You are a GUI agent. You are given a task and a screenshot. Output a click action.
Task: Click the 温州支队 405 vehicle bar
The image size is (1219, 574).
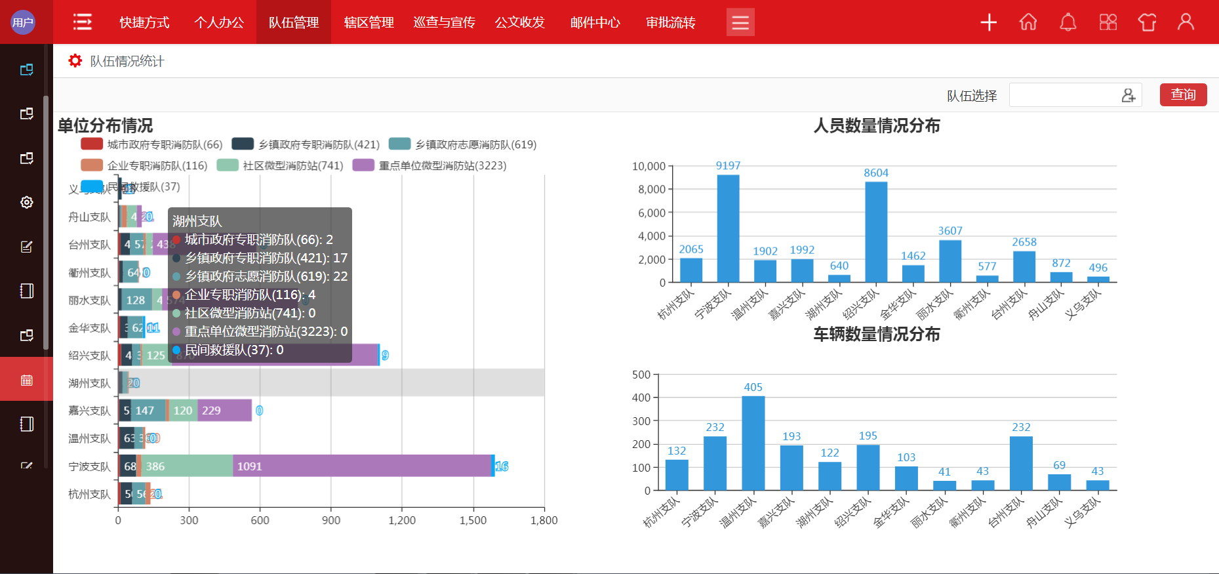[753, 443]
